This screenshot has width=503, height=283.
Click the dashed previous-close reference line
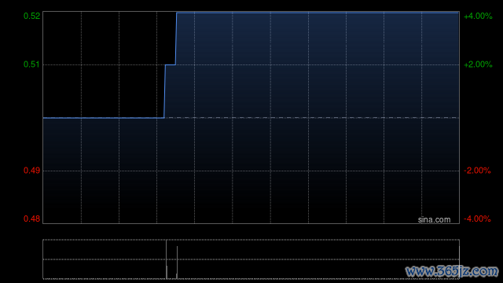tap(312, 118)
